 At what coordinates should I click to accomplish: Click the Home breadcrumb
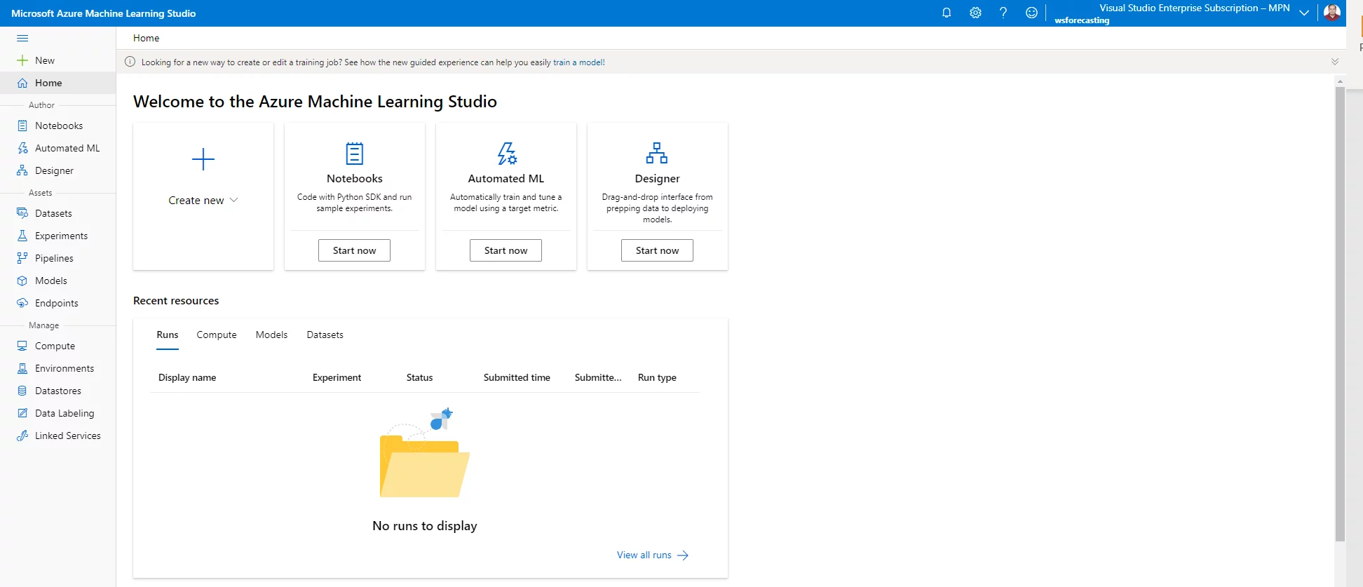[x=147, y=38]
